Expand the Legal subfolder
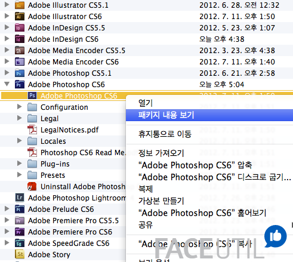The image size is (293, 262). pyautogui.click(x=20, y=118)
